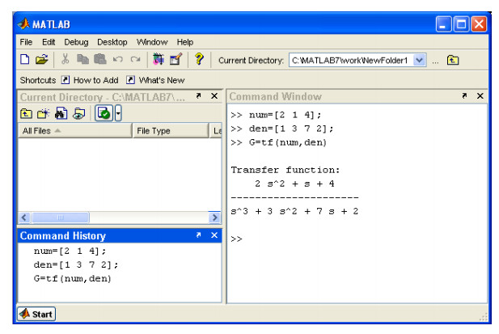This screenshot has height=334, width=499.
Task: Browse for folder with the ellipsis button
Action: point(435,61)
